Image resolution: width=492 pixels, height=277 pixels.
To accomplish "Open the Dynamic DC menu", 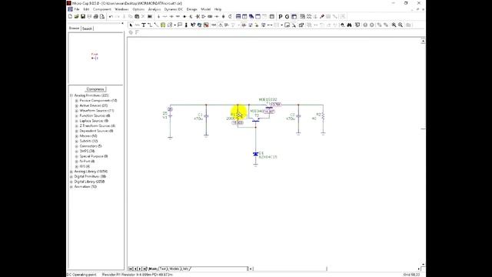I will point(174,9).
